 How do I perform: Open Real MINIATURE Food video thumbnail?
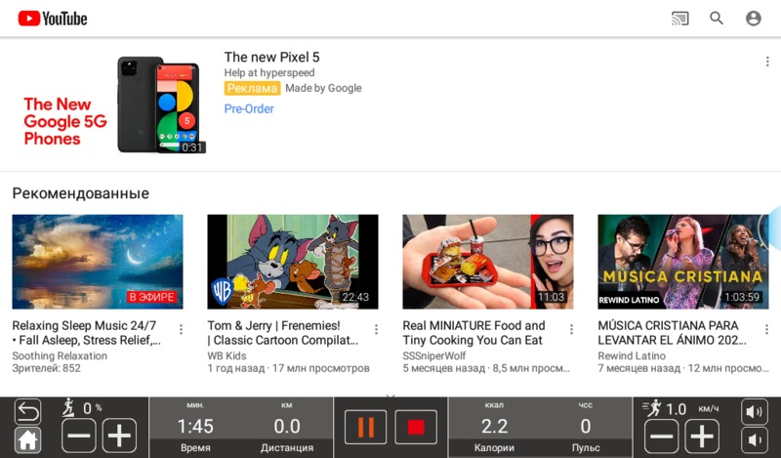click(488, 262)
